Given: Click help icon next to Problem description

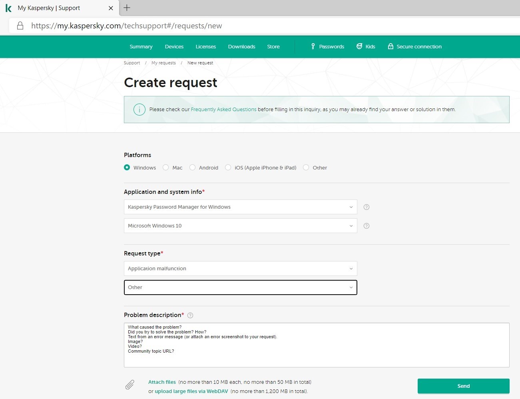Looking at the screenshot, I should (190, 315).
